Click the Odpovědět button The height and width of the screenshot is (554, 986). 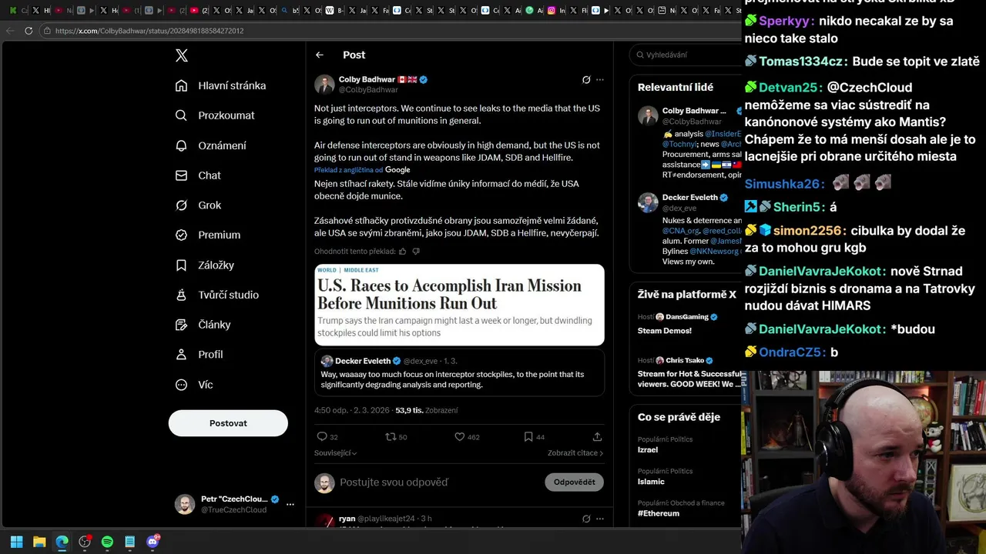[x=574, y=482]
